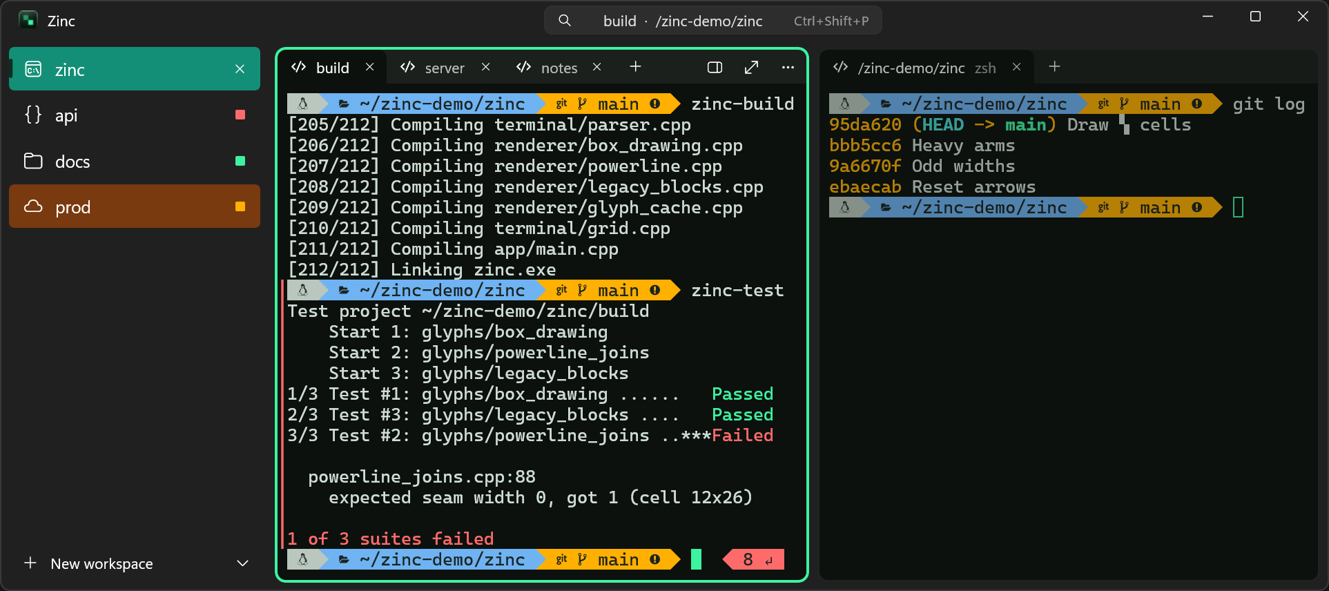Viewport: 1329px width, 591px height.
Task: Close the zinc workspace
Action: tap(240, 69)
